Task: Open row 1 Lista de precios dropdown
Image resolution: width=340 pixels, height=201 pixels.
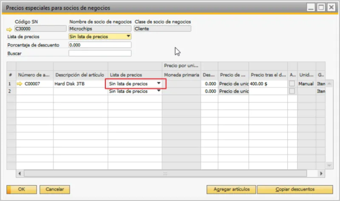Action: click(x=158, y=83)
